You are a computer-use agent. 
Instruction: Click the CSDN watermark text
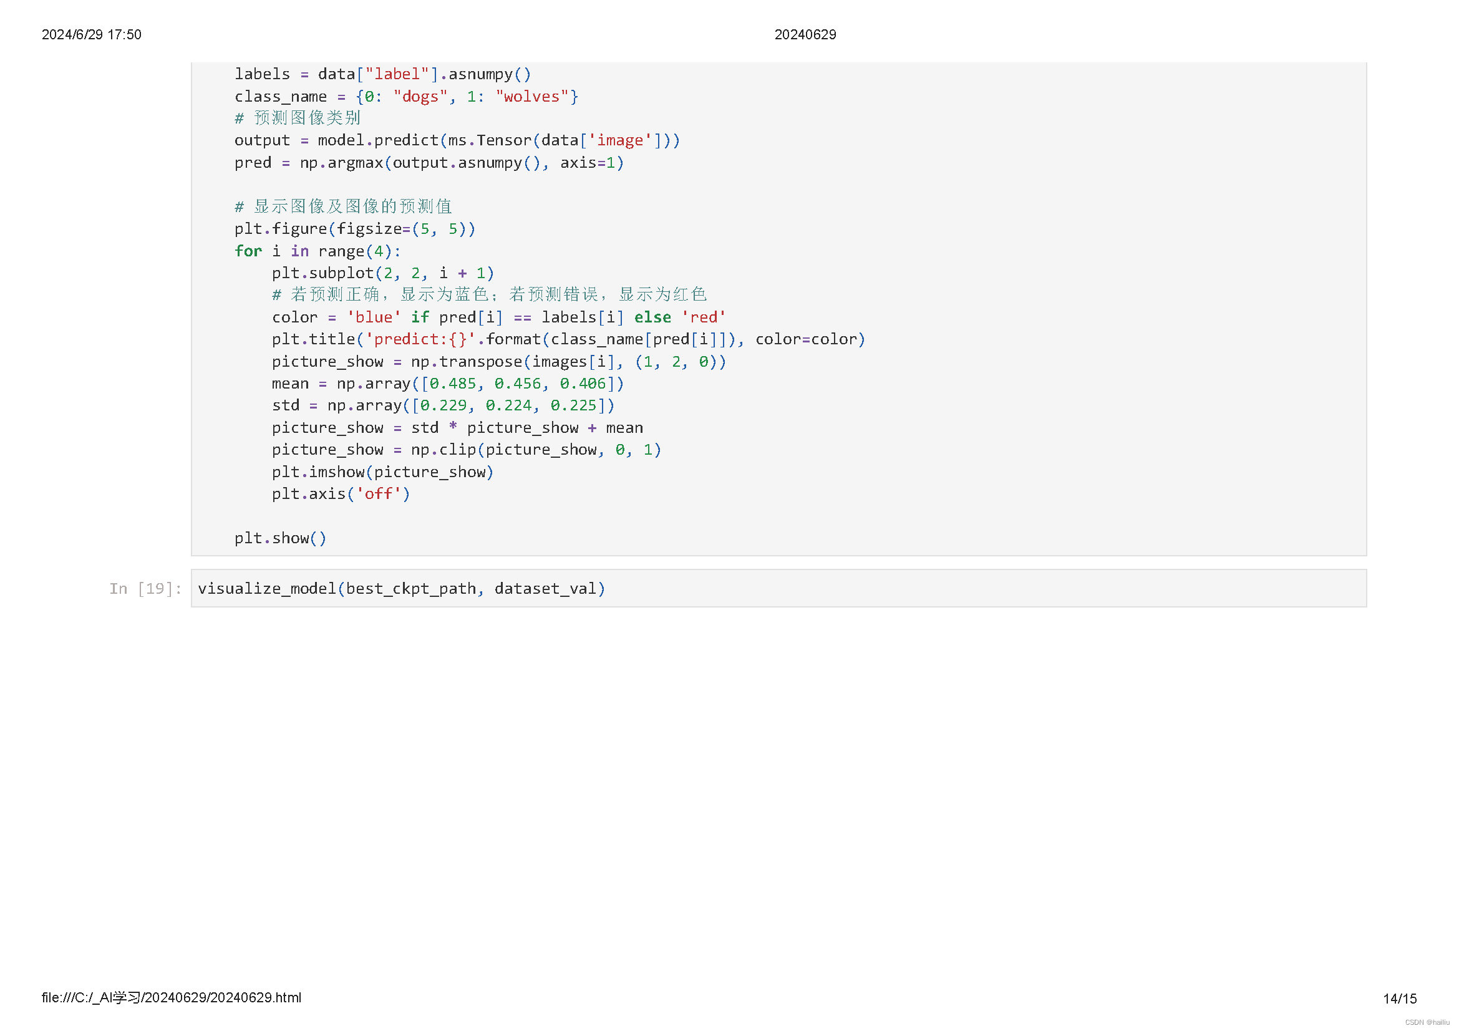tap(1427, 1022)
